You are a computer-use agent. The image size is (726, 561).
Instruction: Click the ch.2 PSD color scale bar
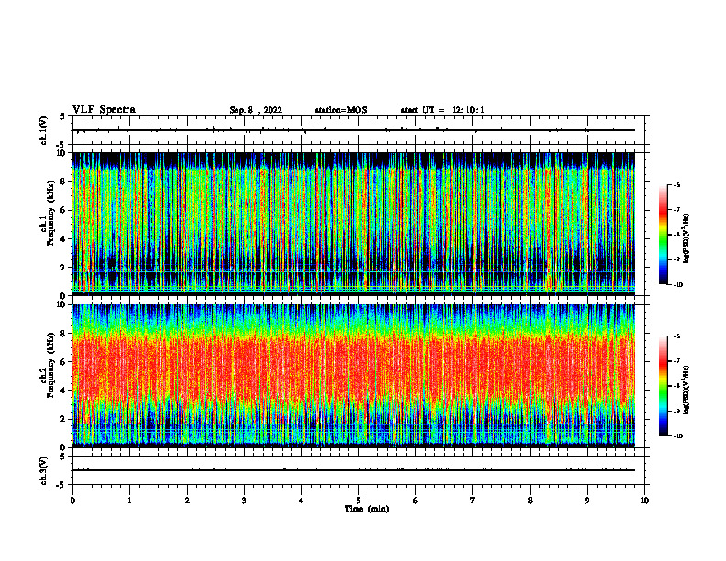click(663, 386)
